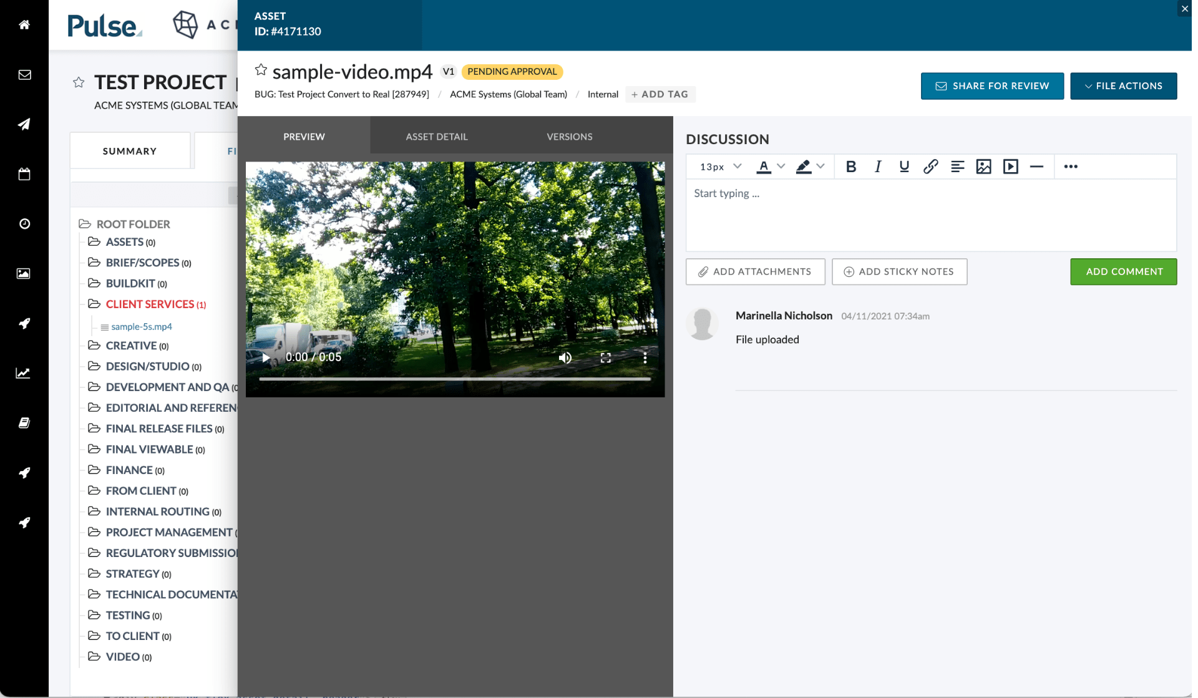Open the highlight color dropdown arrow
Viewport: 1198px width, 698px height.
(x=821, y=167)
